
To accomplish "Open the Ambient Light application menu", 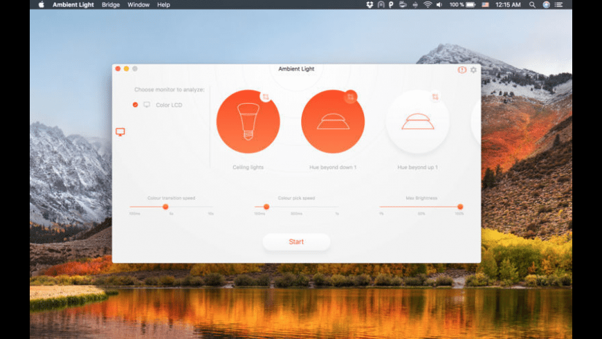I will (73, 5).
